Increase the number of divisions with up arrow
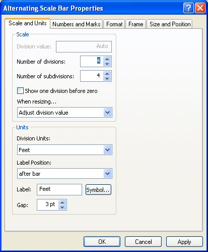208x252 pixels. (107, 59)
